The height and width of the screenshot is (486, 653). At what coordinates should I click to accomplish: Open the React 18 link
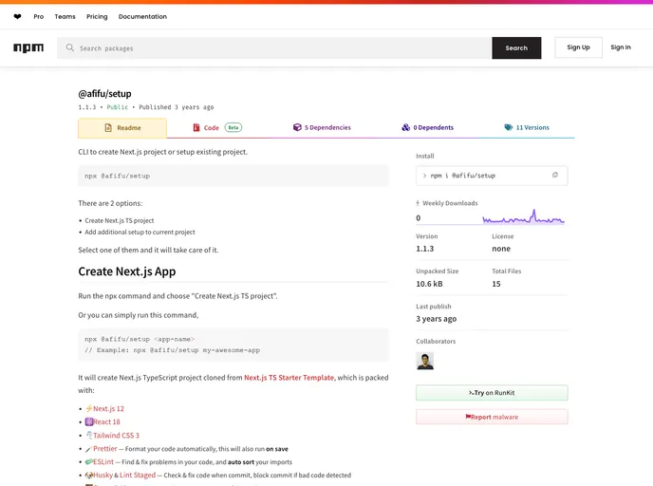(106, 421)
